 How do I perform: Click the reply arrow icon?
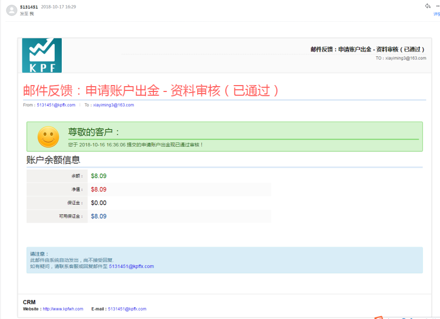(x=427, y=6)
